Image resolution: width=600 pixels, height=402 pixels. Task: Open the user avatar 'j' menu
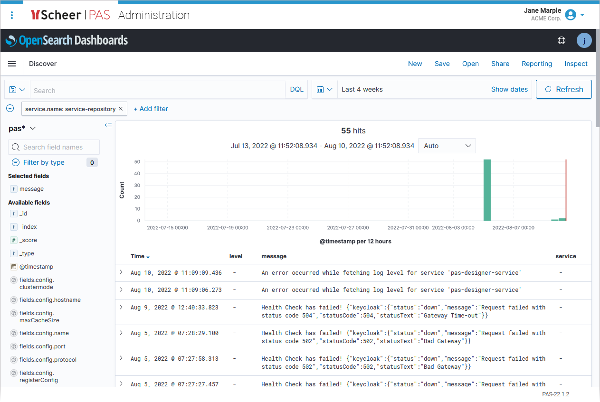pyautogui.click(x=584, y=40)
